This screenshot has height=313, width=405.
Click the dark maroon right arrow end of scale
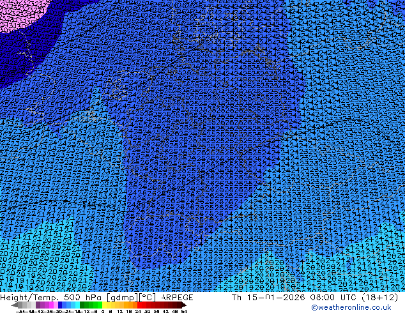point(183,305)
